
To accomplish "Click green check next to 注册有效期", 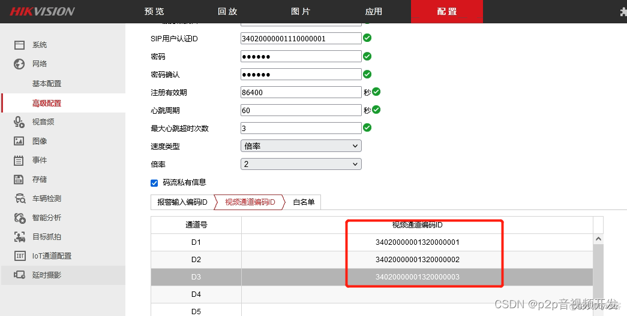I will tap(376, 92).
